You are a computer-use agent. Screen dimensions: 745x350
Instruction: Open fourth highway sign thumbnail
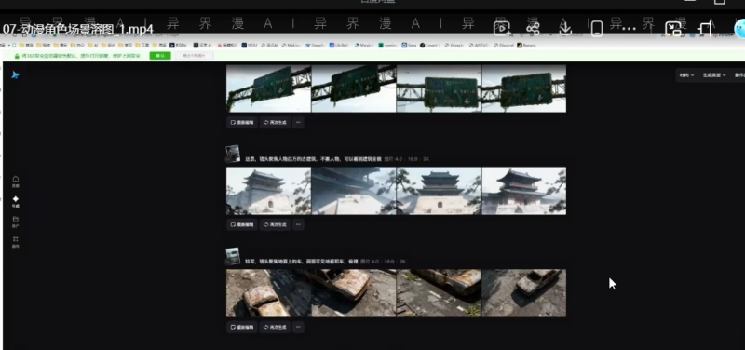pyautogui.click(x=523, y=88)
